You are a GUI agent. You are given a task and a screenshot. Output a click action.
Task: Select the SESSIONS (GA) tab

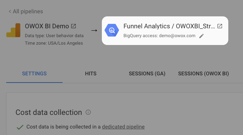click(147, 74)
